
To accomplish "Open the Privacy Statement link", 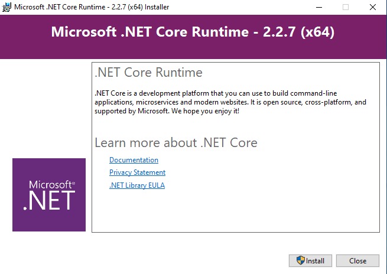I will tap(137, 172).
